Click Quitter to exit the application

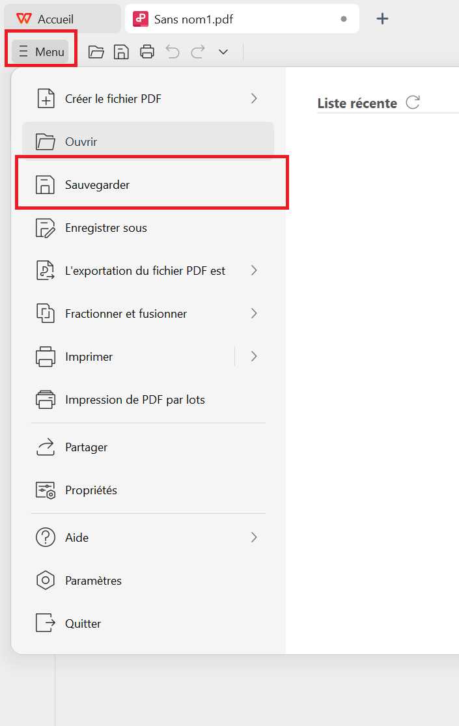click(x=83, y=623)
